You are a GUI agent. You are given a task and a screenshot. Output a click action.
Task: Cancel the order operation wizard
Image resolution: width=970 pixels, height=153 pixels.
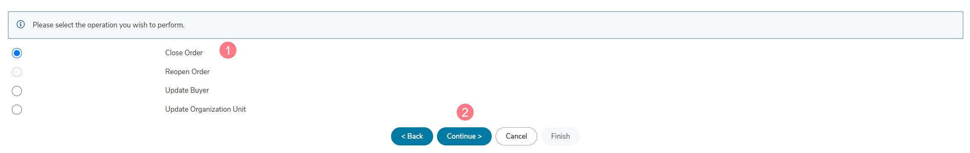(x=516, y=136)
